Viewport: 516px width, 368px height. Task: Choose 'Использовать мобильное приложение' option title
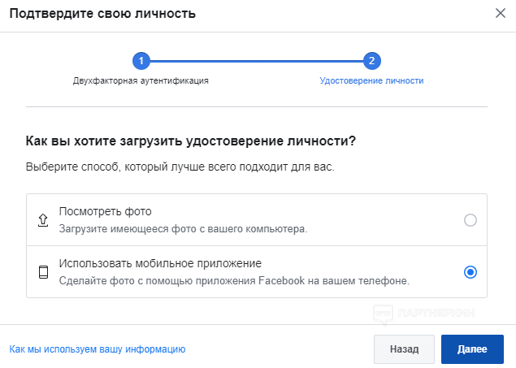[160, 263]
